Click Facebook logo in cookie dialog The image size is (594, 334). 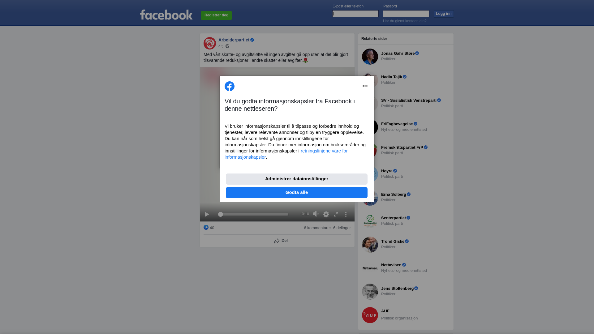click(x=230, y=86)
